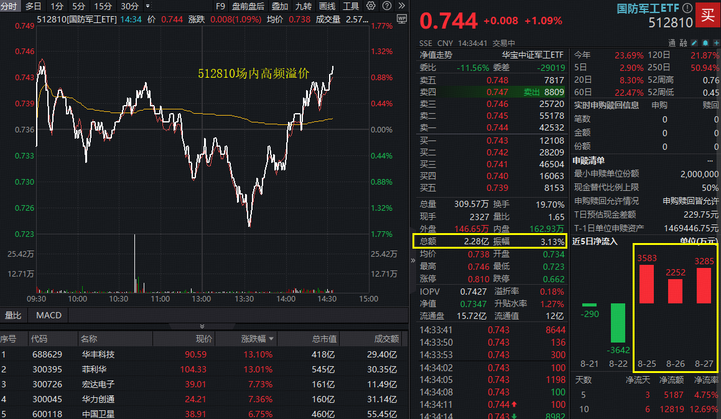Click the bell alert icon next to the pencil
This screenshot has width=721, height=419.
(x=706, y=43)
